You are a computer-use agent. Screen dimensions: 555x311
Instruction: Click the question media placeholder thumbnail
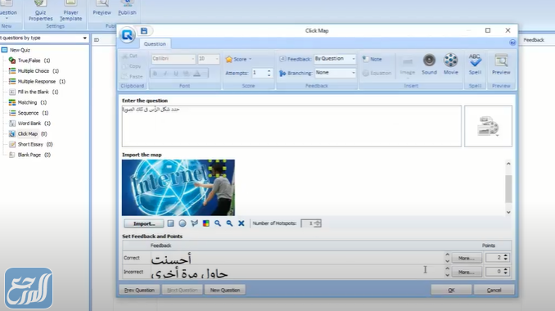[488, 126]
